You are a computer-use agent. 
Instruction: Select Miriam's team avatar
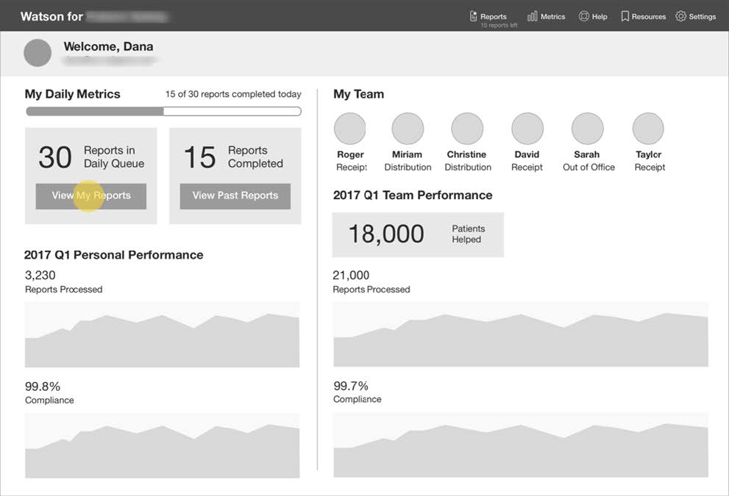(408, 129)
